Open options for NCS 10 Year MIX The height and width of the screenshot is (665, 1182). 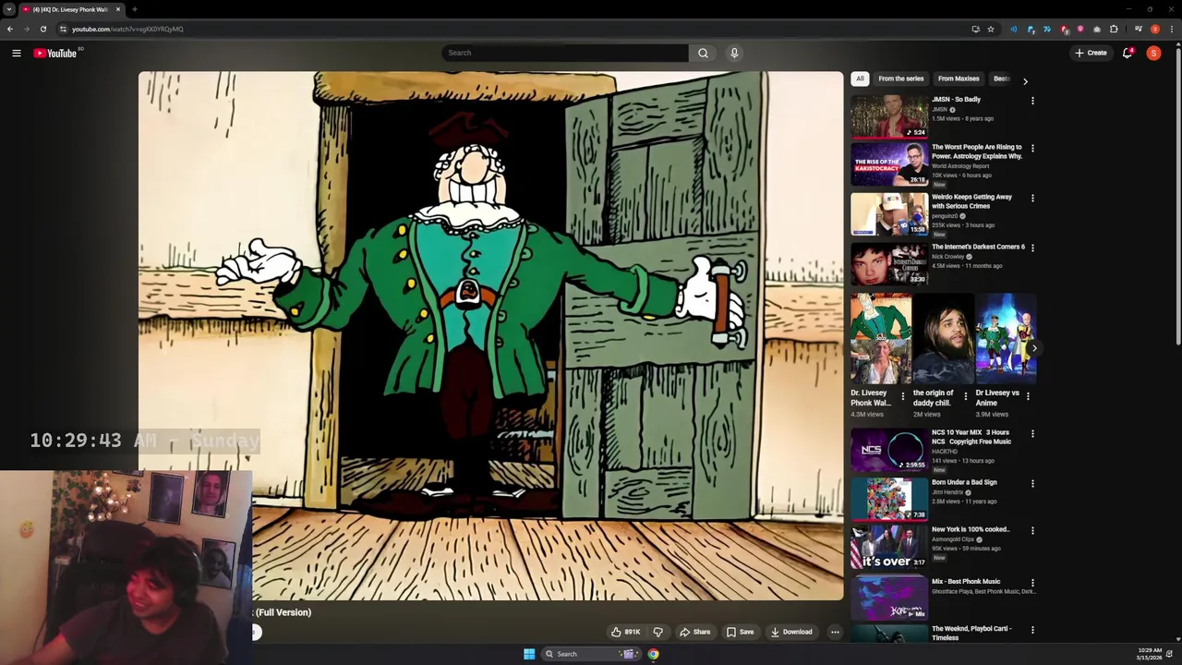pos(1032,433)
